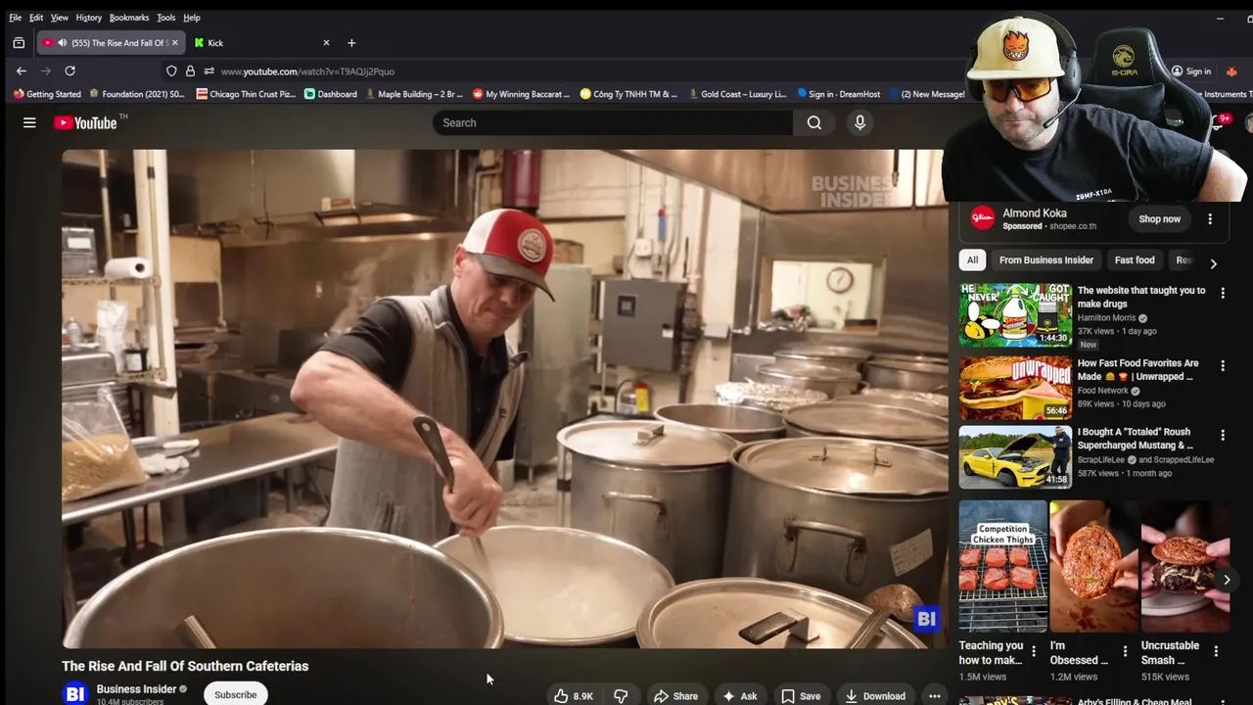Screen dimensions: 1253x705
Task: Filter by From Business Insider chip
Action: 1045,260
